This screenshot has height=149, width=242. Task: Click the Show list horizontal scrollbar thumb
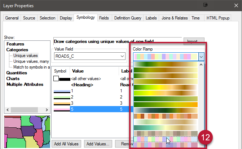click(24, 110)
